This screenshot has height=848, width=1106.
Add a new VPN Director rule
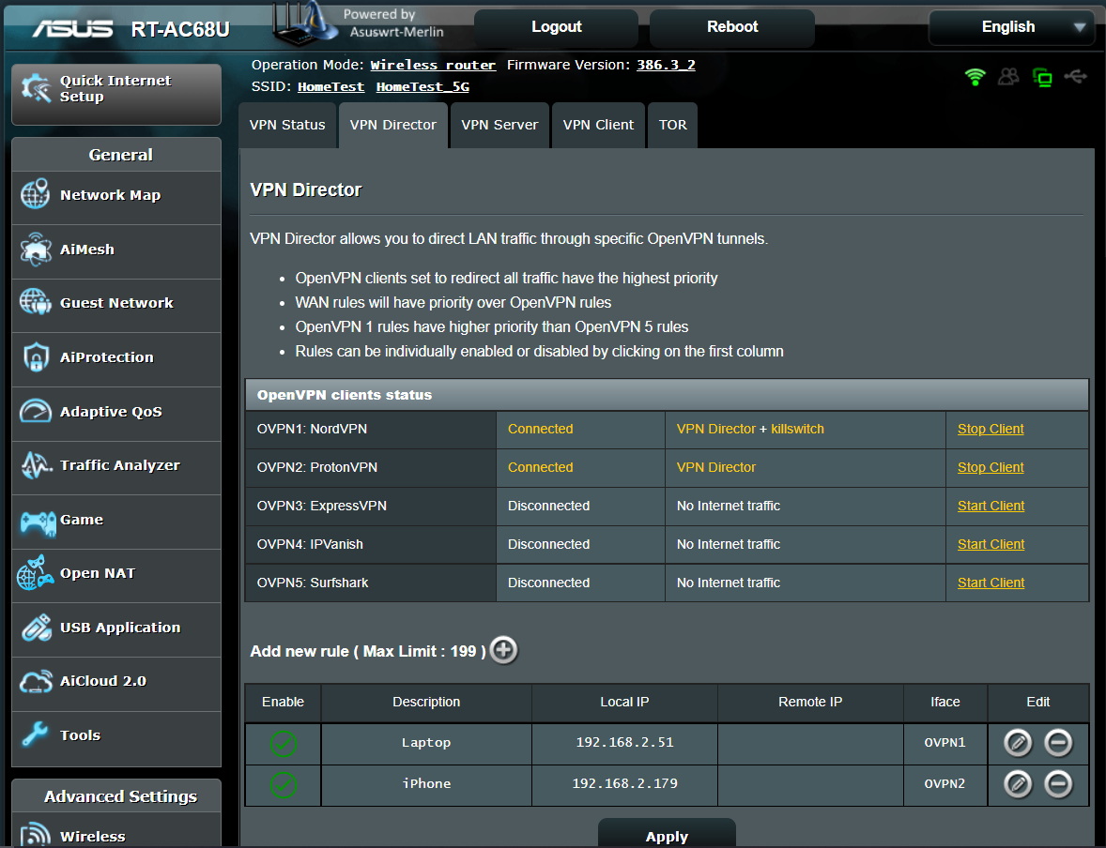503,649
